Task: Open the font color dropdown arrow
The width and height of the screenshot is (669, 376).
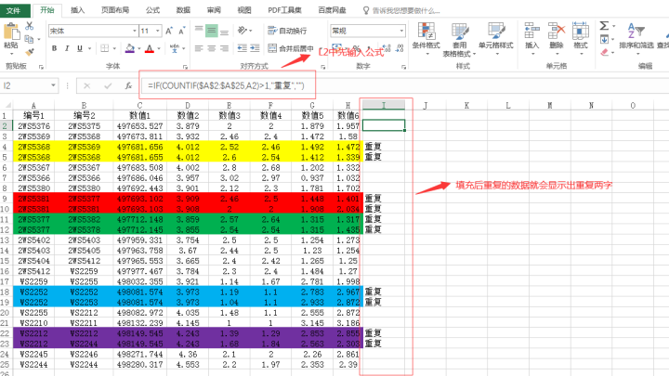Action: [159, 48]
